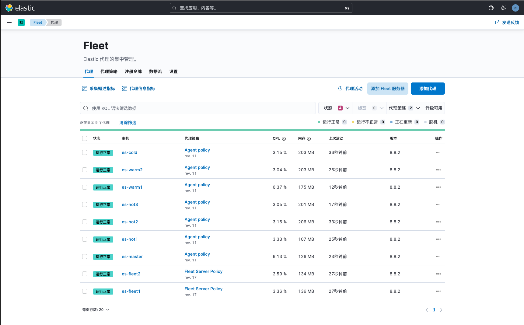Click the memory column info icon

(309, 139)
